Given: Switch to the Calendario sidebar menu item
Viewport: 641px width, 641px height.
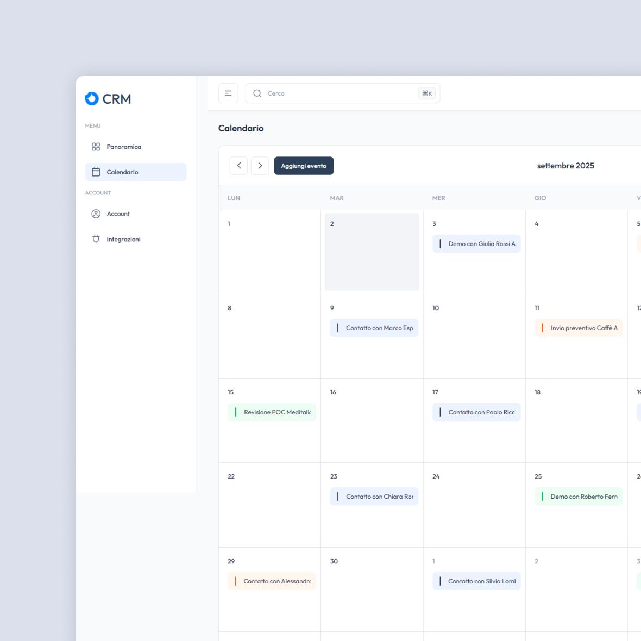Looking at the screenshot, I should 123,172.
